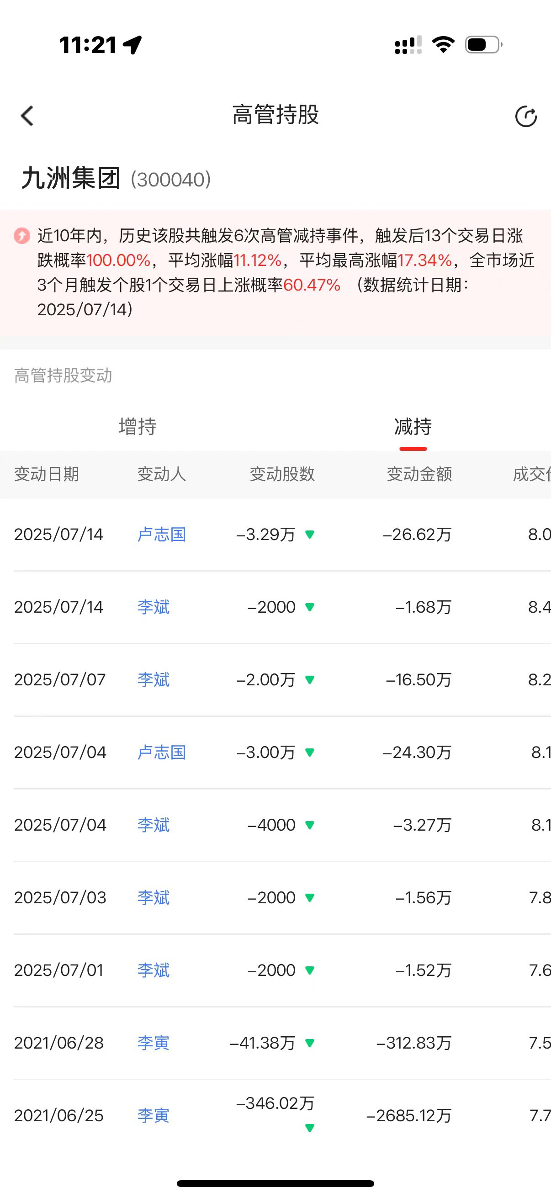Tap the battery status icon
This screenshot has width=551, height=1198.
coord(483,45)
